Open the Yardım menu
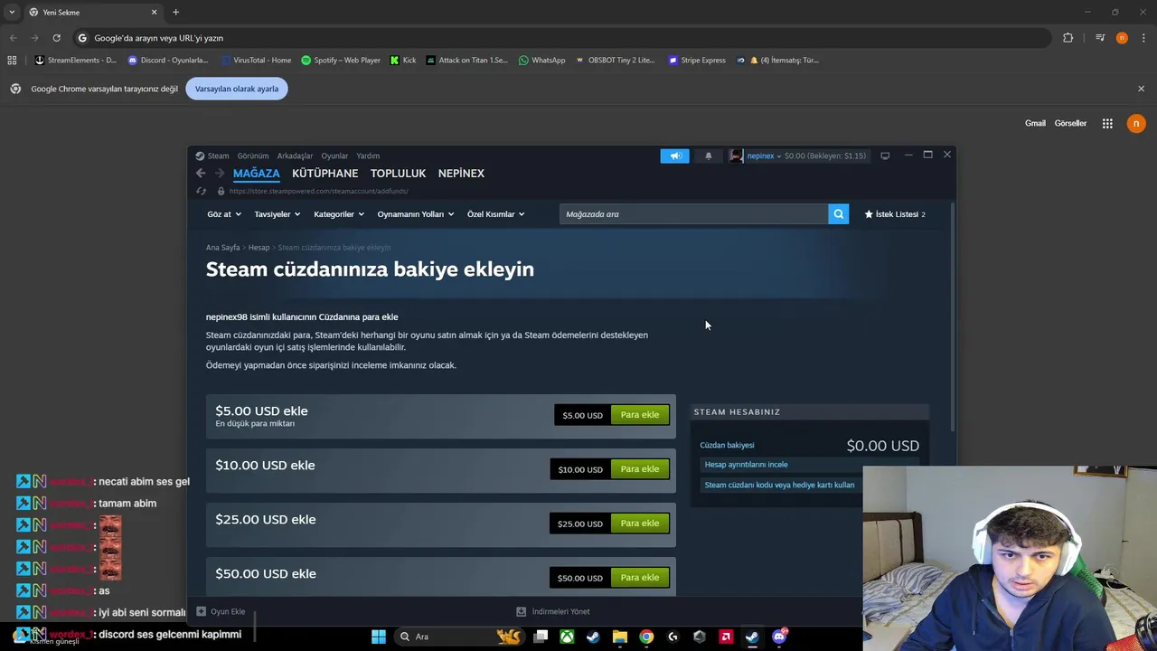The width and height of the screenshot is (1157, 651). point(368,156)
